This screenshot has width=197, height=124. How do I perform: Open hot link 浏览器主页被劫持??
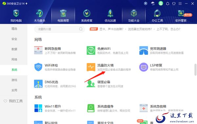point(140,29)
